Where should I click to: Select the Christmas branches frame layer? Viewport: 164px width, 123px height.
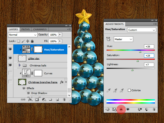(x=43, y=82)
